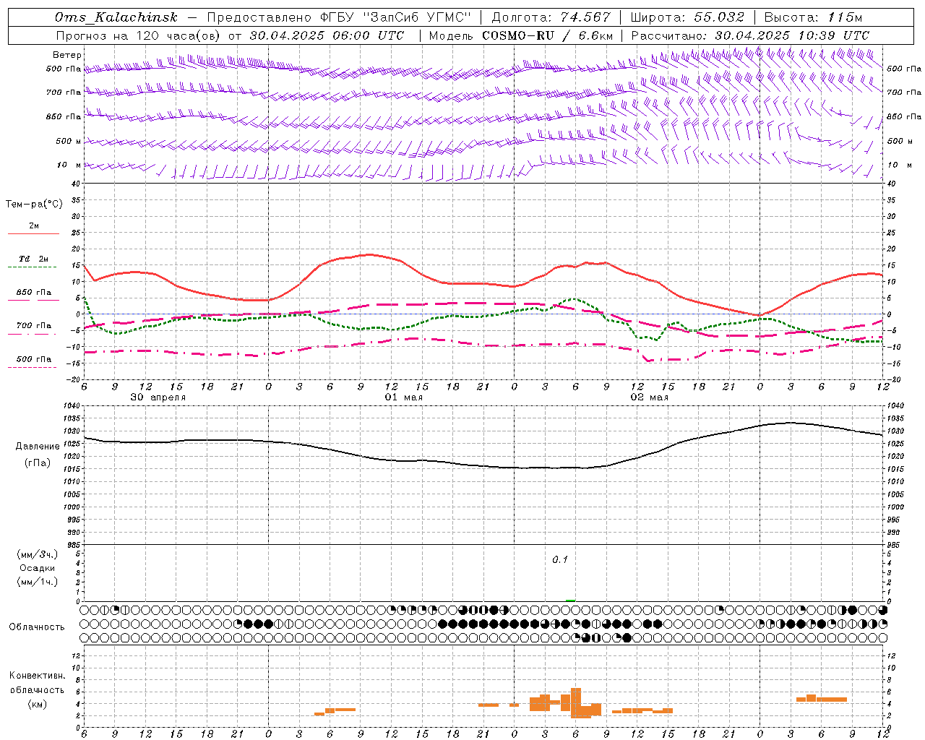Image resolution: width=925 pixels, height=740 pixels.
Task: Click the red solid 2м legend line sample
Action: [x=33, y=233]
